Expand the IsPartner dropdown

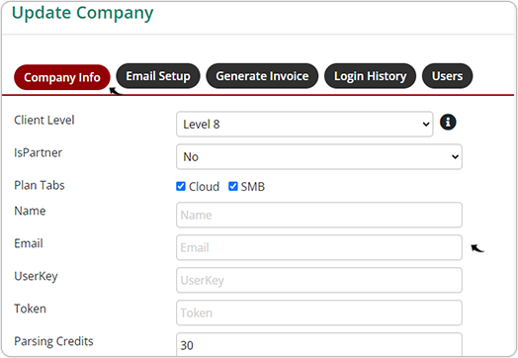[319, 156]
